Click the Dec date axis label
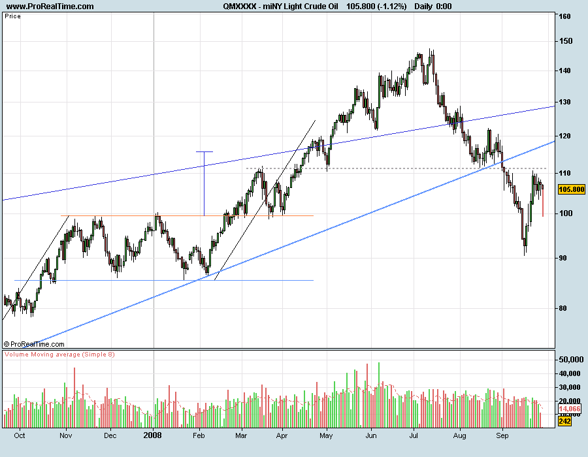588x457 pixels. (110, 435)
